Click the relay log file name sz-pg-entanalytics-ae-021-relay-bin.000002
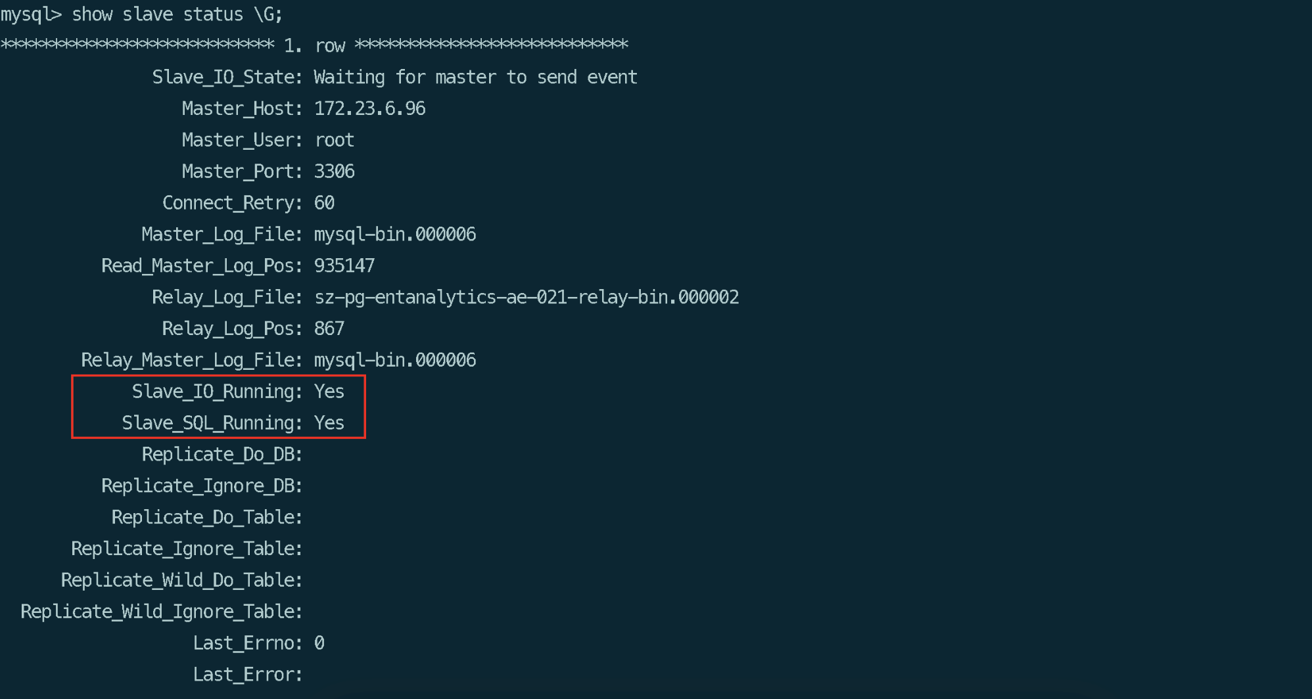The image size is (1312, 699). [527, 298]
